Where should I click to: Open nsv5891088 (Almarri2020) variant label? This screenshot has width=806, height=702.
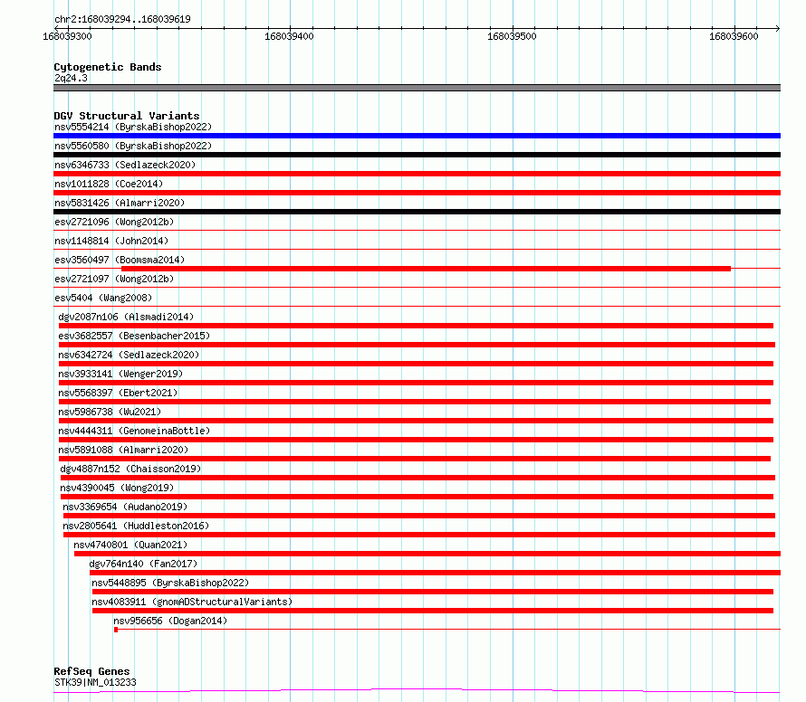point(123,450)
